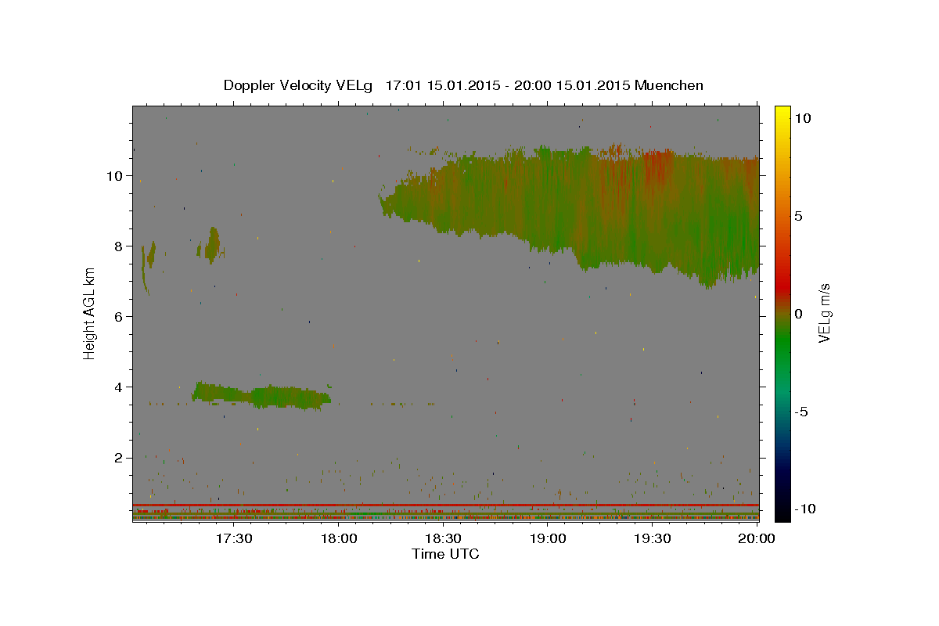This screenshot has width=939, height=626.
Task: Click the height tick label 2
Action: click(121, 458)
